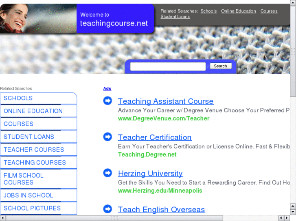Click the Ads label link
Screen dimensions: 296x221
pyautogui.click(x=107, y=88)
